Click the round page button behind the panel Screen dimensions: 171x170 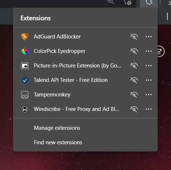[x=161, y=51]
